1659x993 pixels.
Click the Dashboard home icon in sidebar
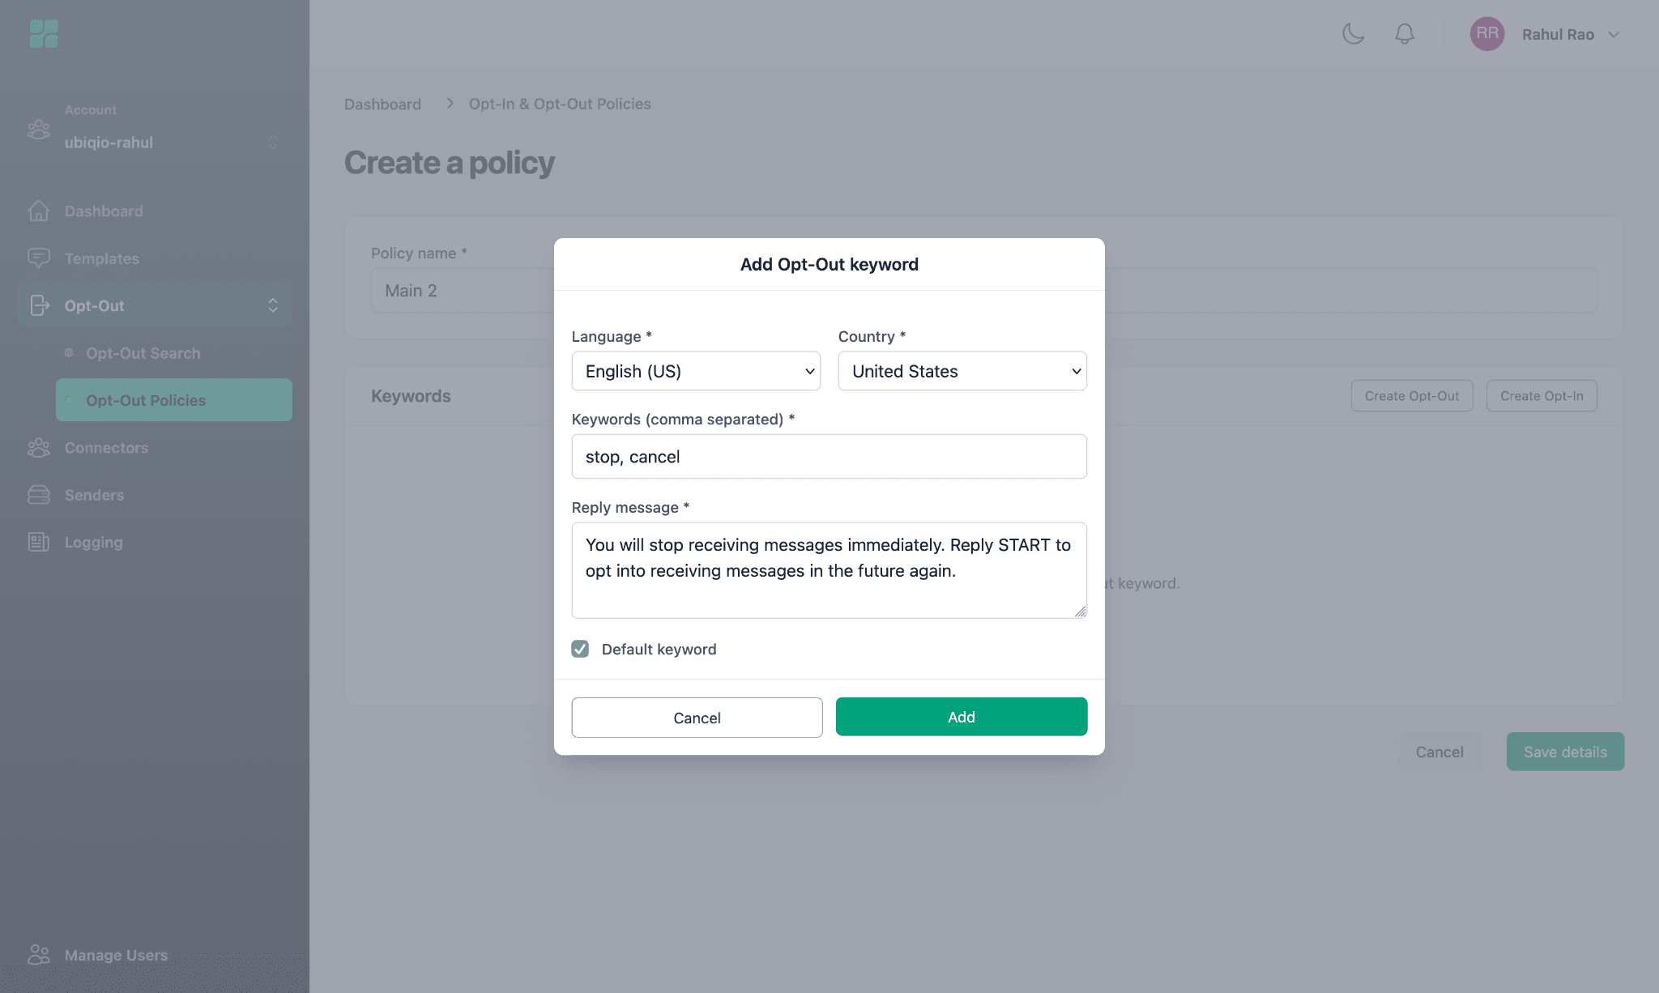point(38,211)
